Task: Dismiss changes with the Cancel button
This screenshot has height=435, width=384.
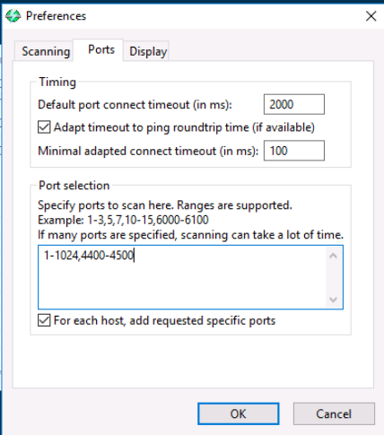Action: coord(334,413)
